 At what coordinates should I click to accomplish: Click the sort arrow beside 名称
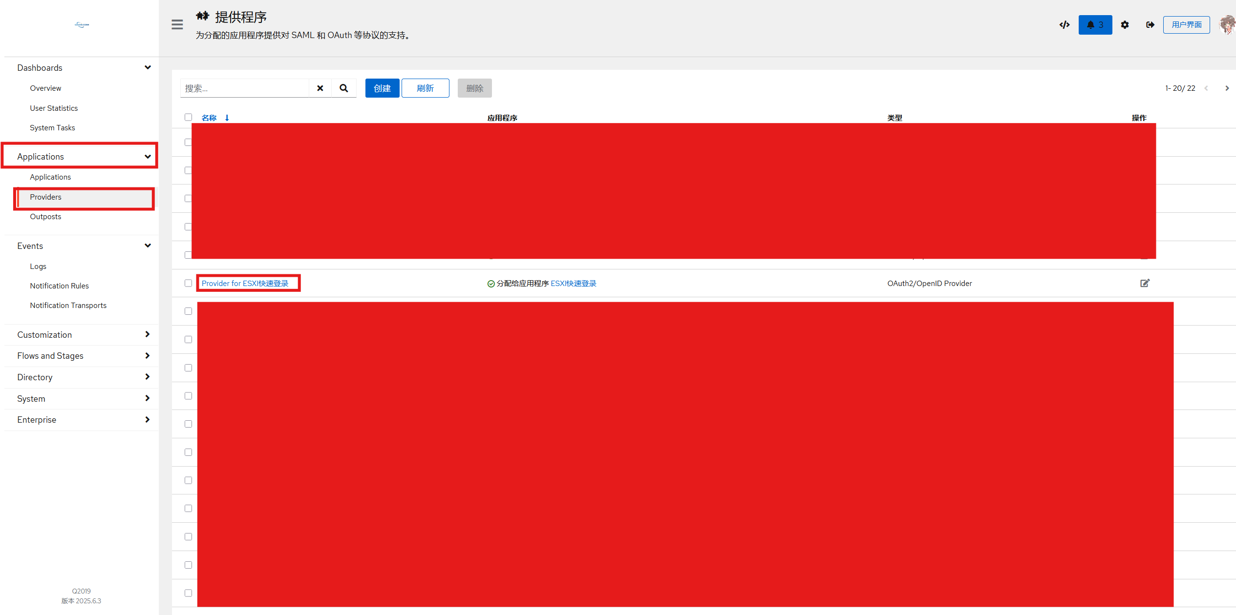click(227, 118)
